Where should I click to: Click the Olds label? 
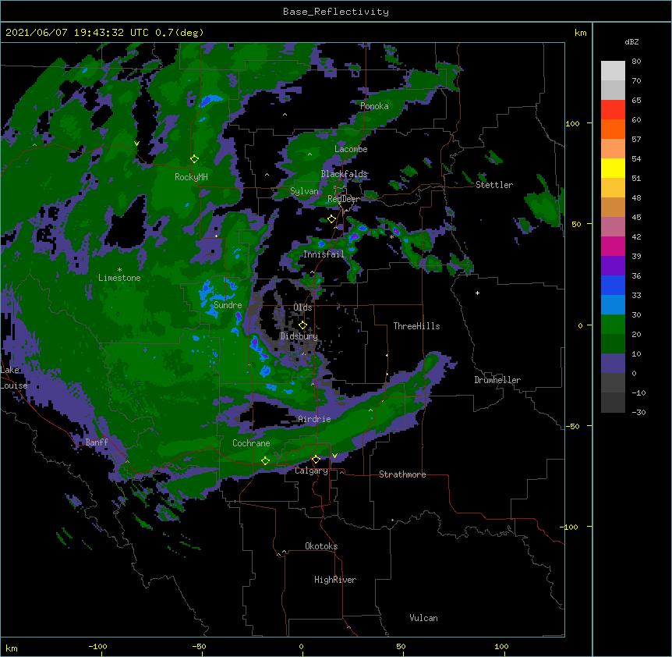click(302, 307)
